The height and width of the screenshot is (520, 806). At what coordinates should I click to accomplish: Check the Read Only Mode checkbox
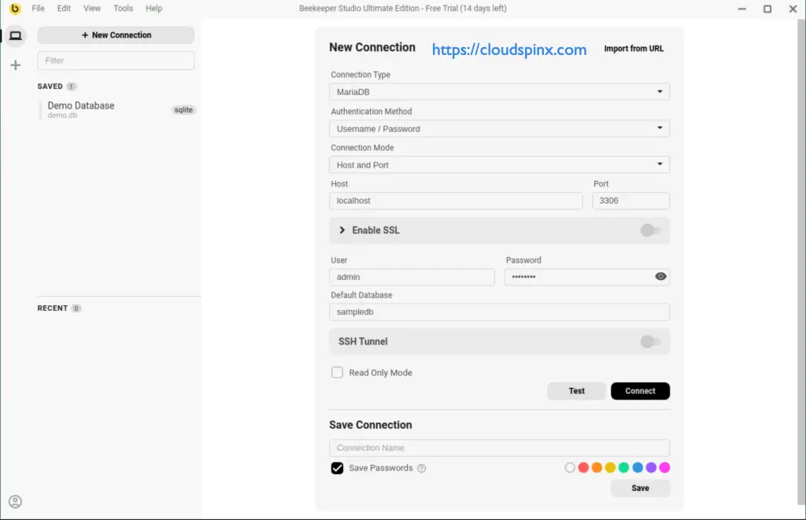pos(337,373)
